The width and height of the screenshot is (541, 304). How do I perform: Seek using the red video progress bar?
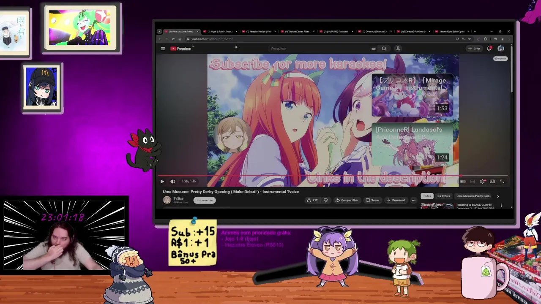click(x=333, y=176)
